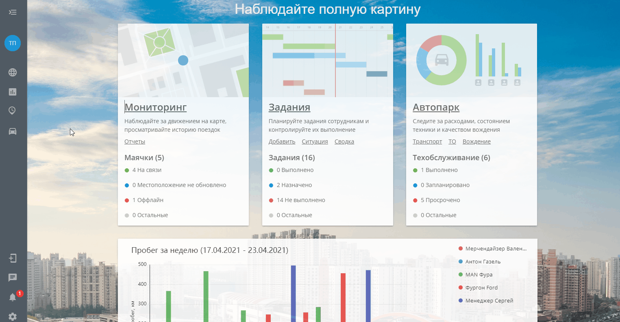
Task: Click the tallest blue bar in mileage chart
Action: pyautogui.click(x=294, y=294)
